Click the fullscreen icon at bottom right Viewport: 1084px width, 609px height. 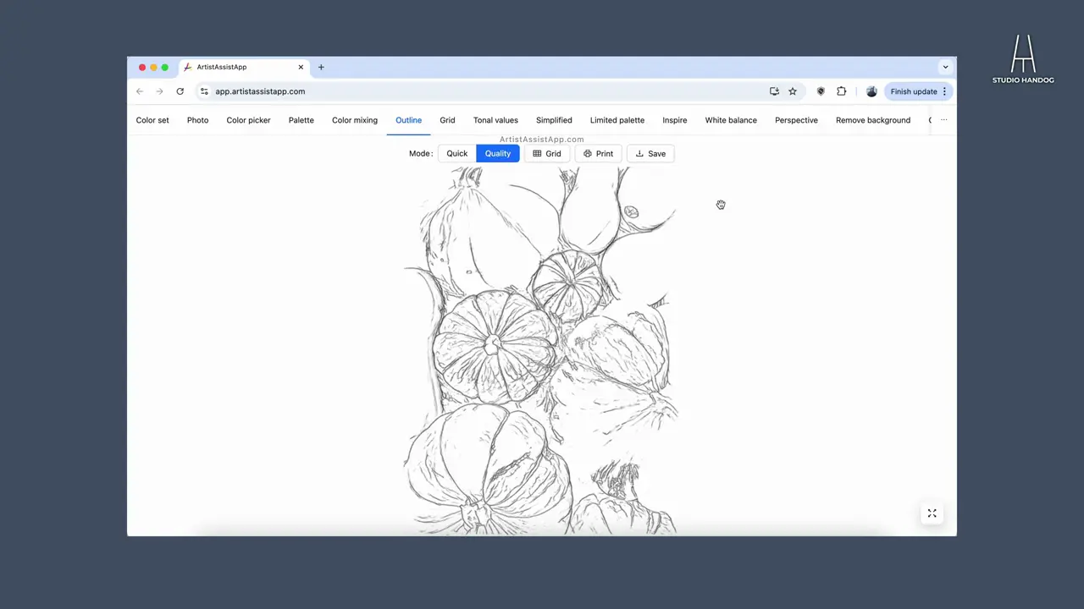point(932,513)
